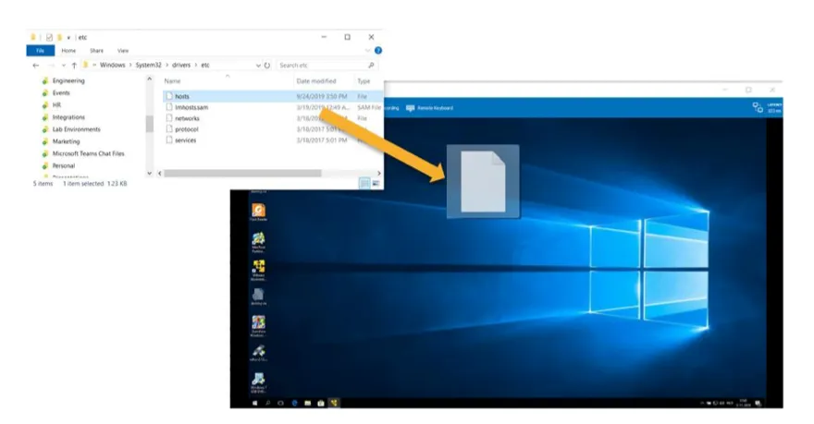Open the View ribbon tab
This screenshot has height=424, width=814.
click(123, 51)
